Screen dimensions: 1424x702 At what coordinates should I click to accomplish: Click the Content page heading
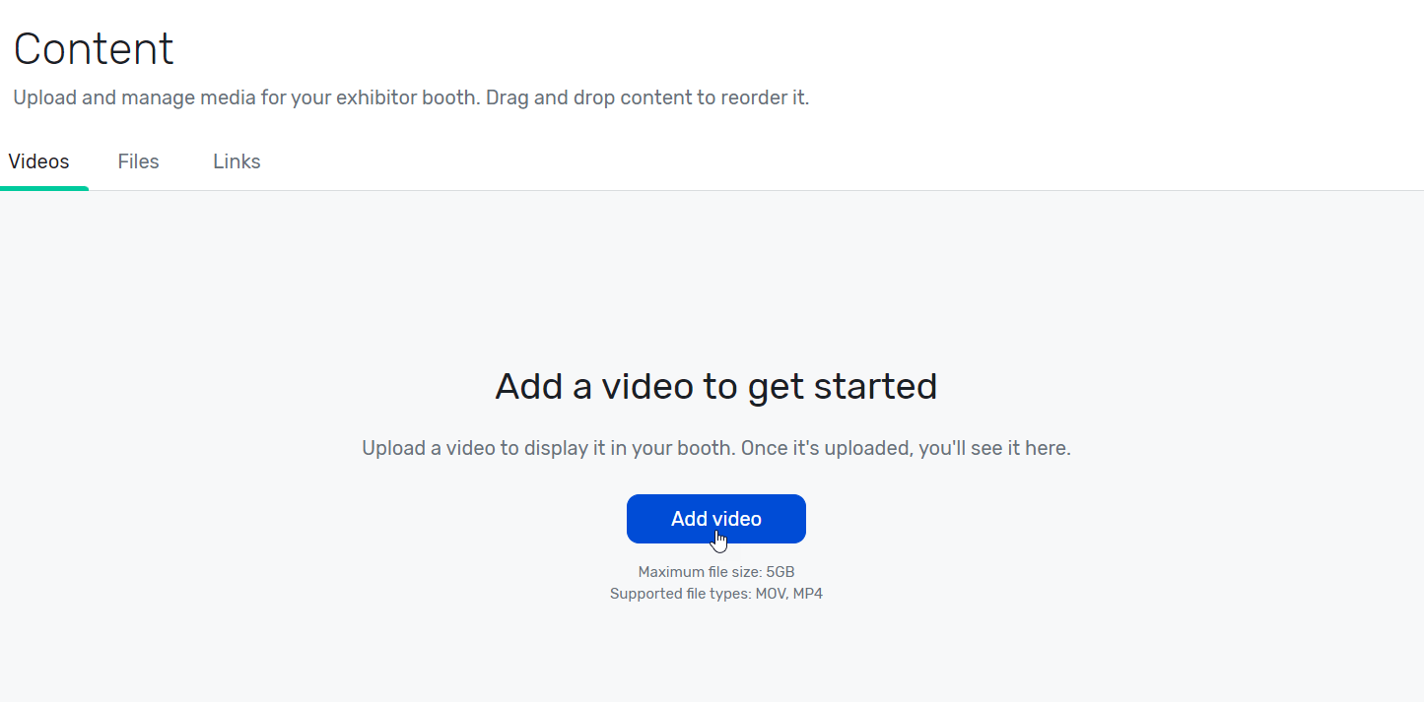94,49
